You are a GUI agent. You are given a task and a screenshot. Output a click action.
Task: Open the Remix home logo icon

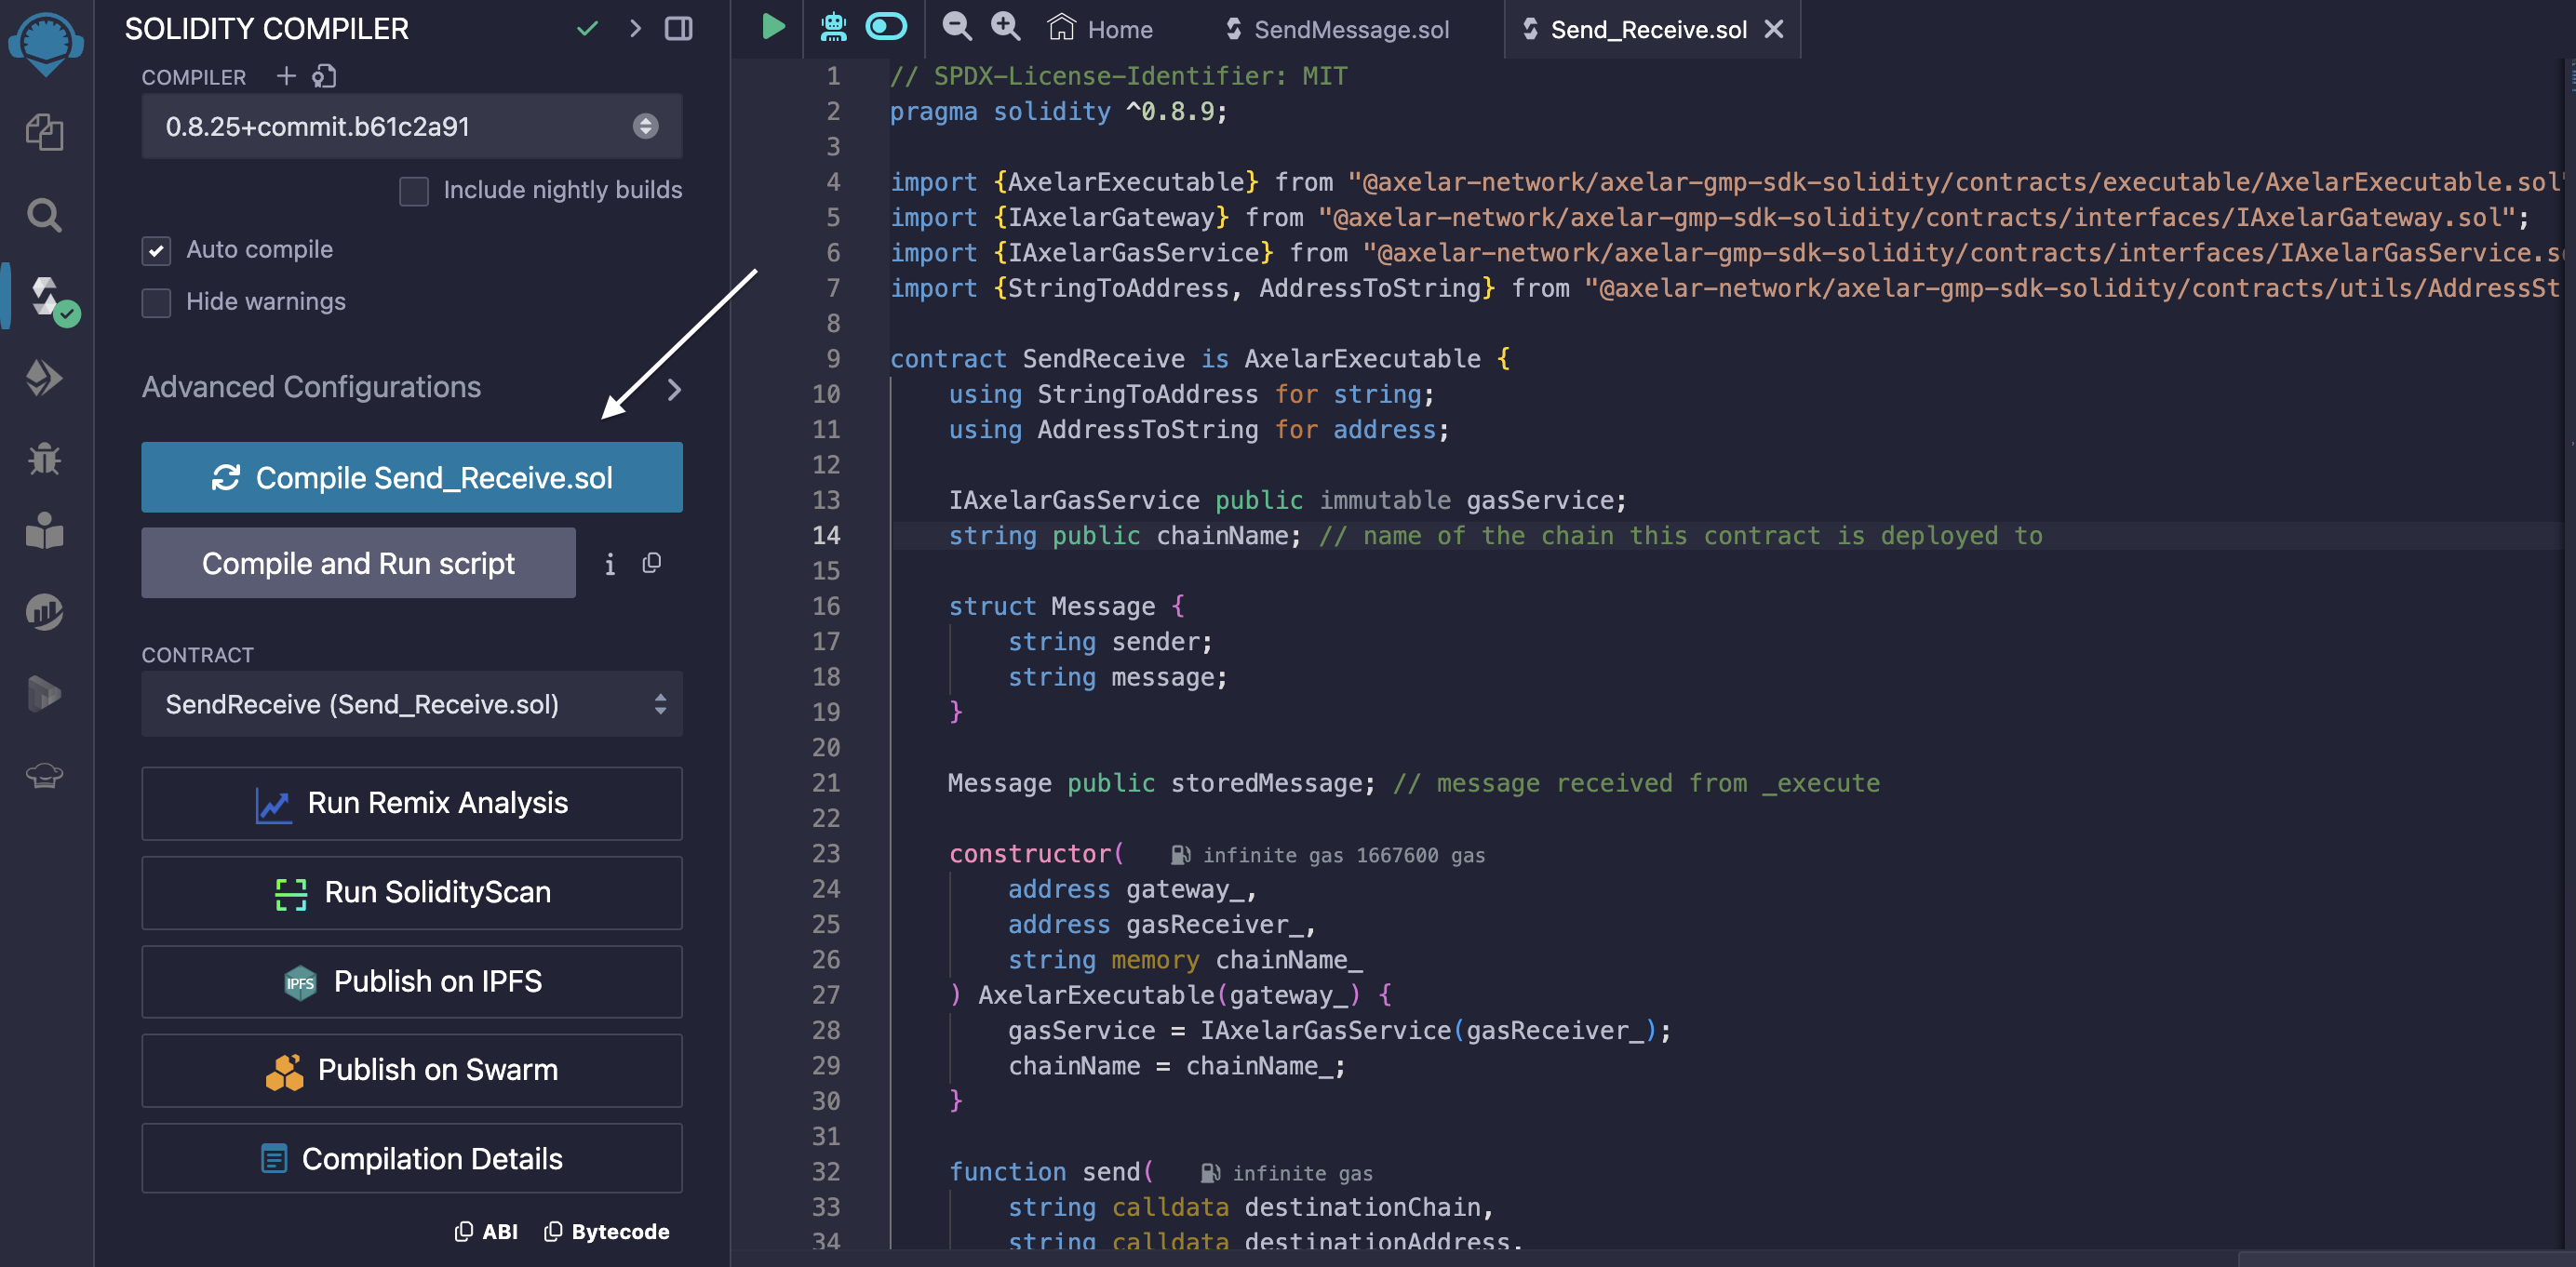pos(45,44)
